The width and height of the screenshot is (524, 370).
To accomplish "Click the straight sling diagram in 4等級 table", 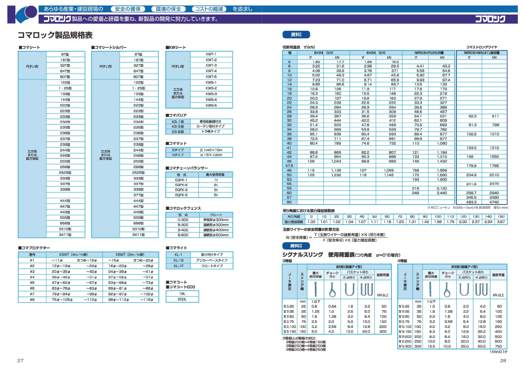I will click(430, 290).
